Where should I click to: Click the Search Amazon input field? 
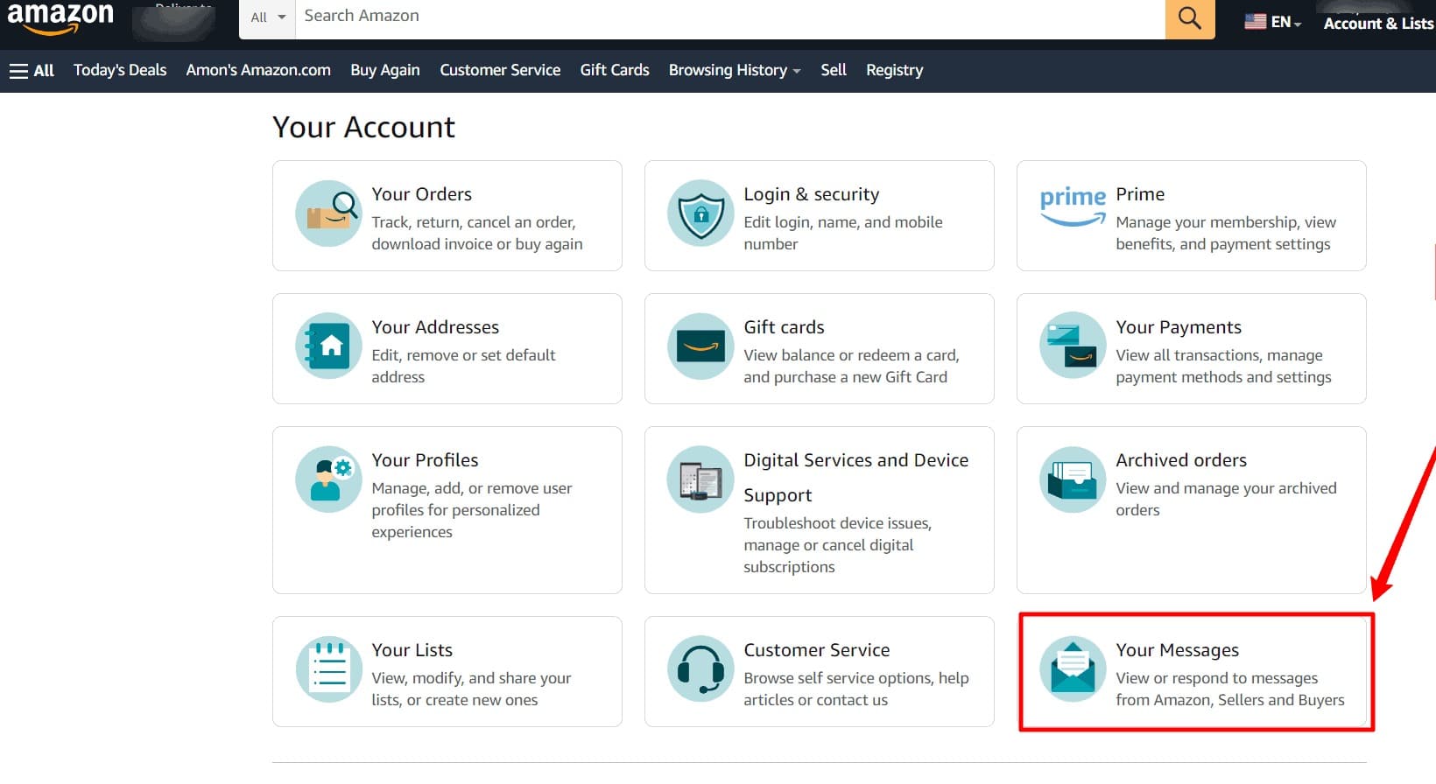(730, 17)
